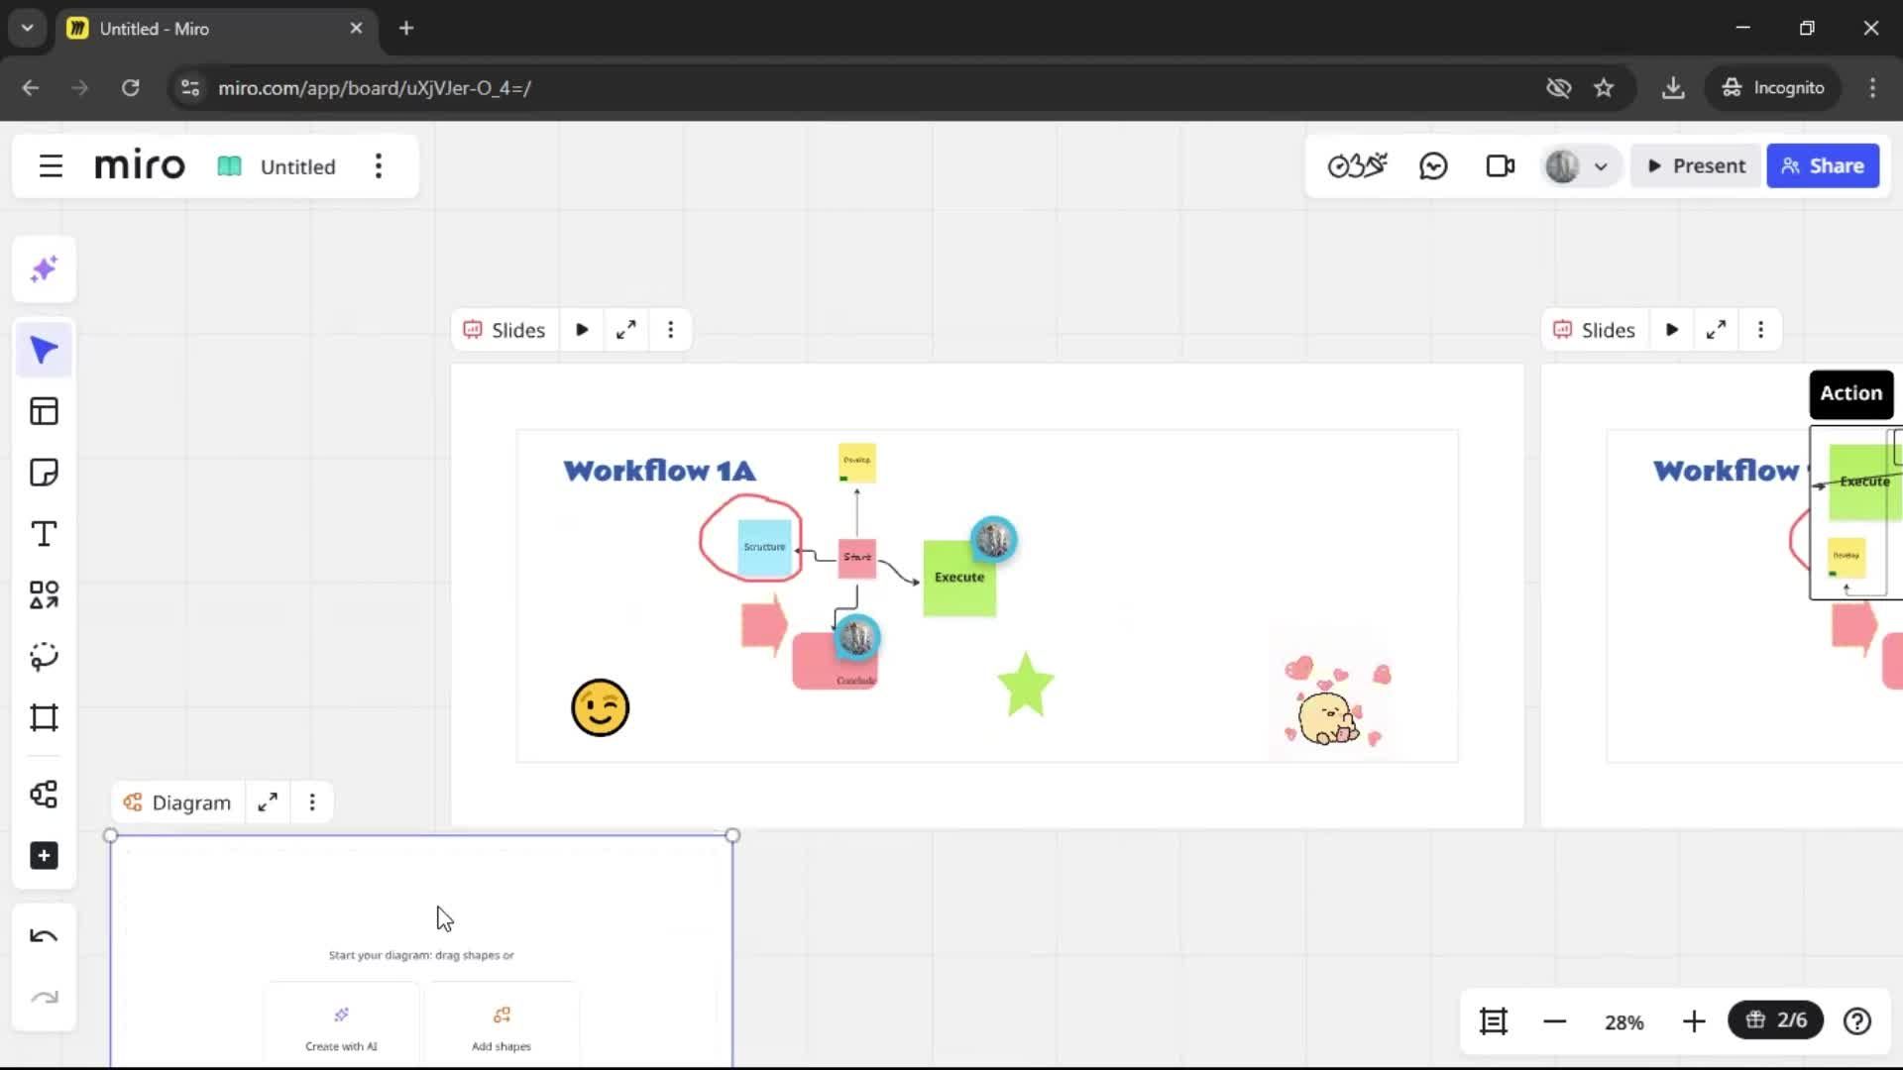The height and width of the screenshot is (1070, 1903).
Task: Bookmark this page with star icon
Action: point(1604,88)
